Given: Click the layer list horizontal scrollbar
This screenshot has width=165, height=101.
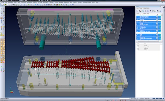Looking at the screenshot, I should point(148,41).
